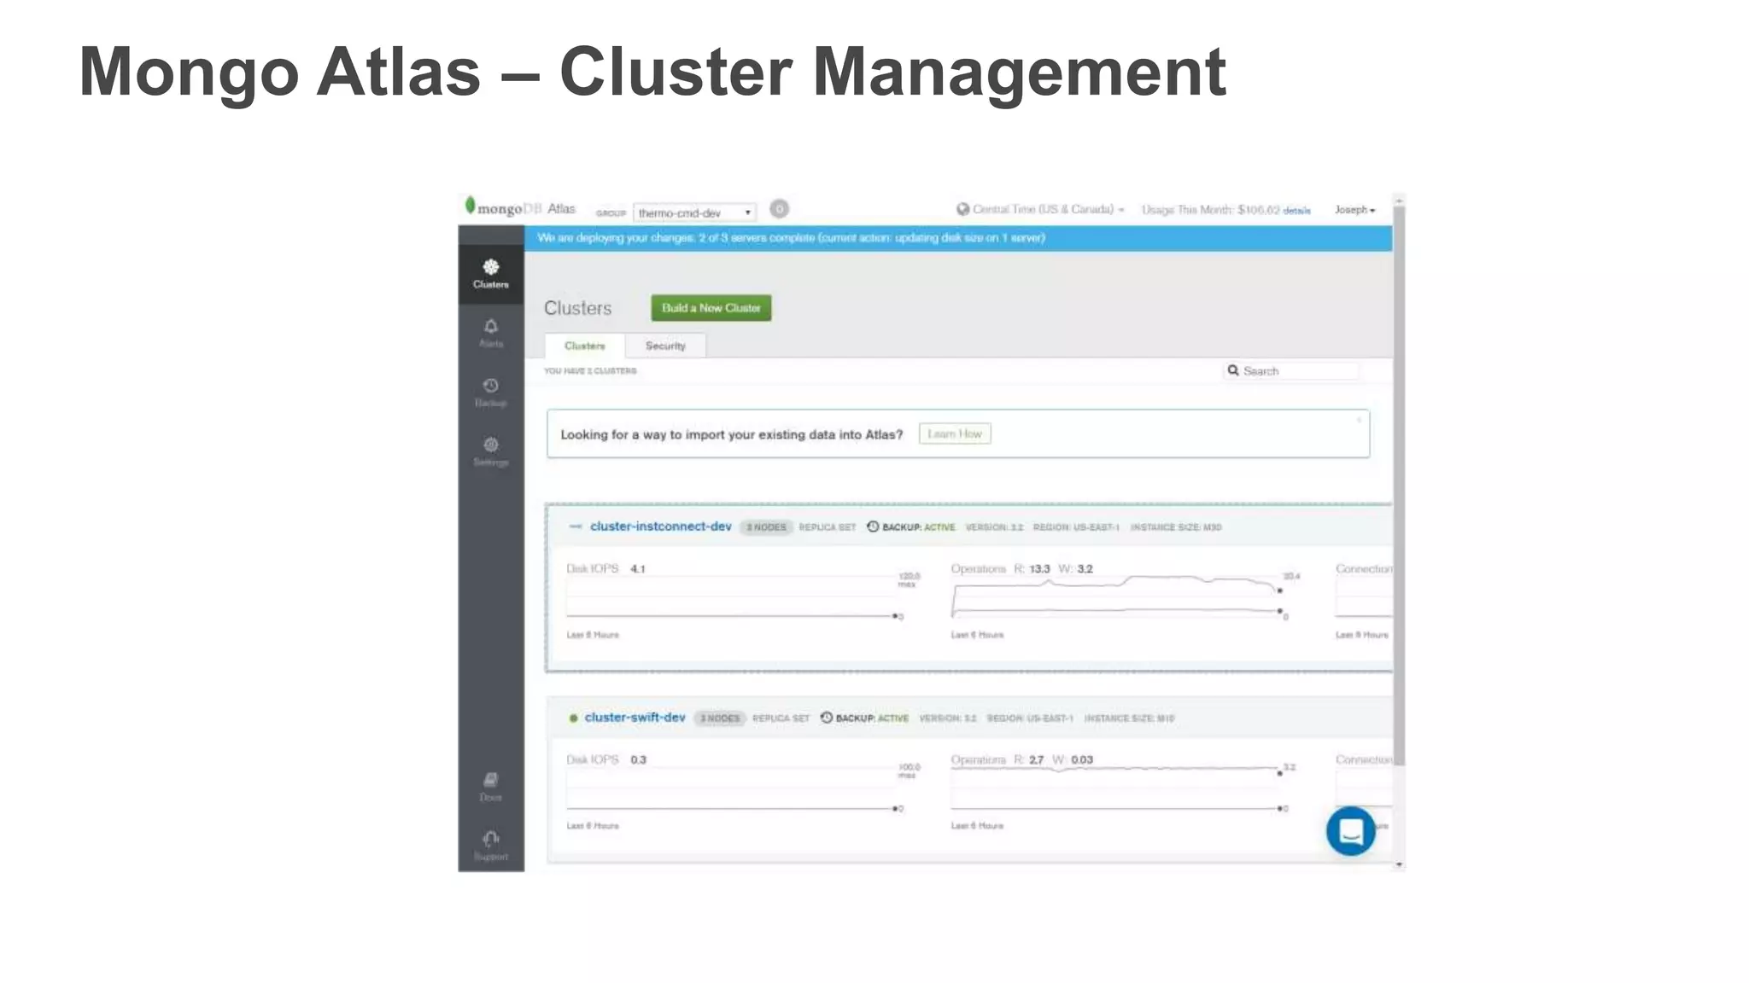The width and height of the screenshot is (1749, 983).
Task: Click 'INSTANCE SIZE: M30' label
Action: point(1176,527)
